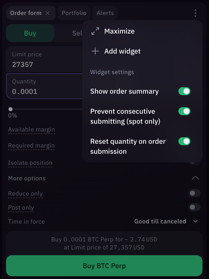The height and width of the screenshot is (279, 209).
Task: Disable Reset quantity on order submission
Action: pos(184,141)
